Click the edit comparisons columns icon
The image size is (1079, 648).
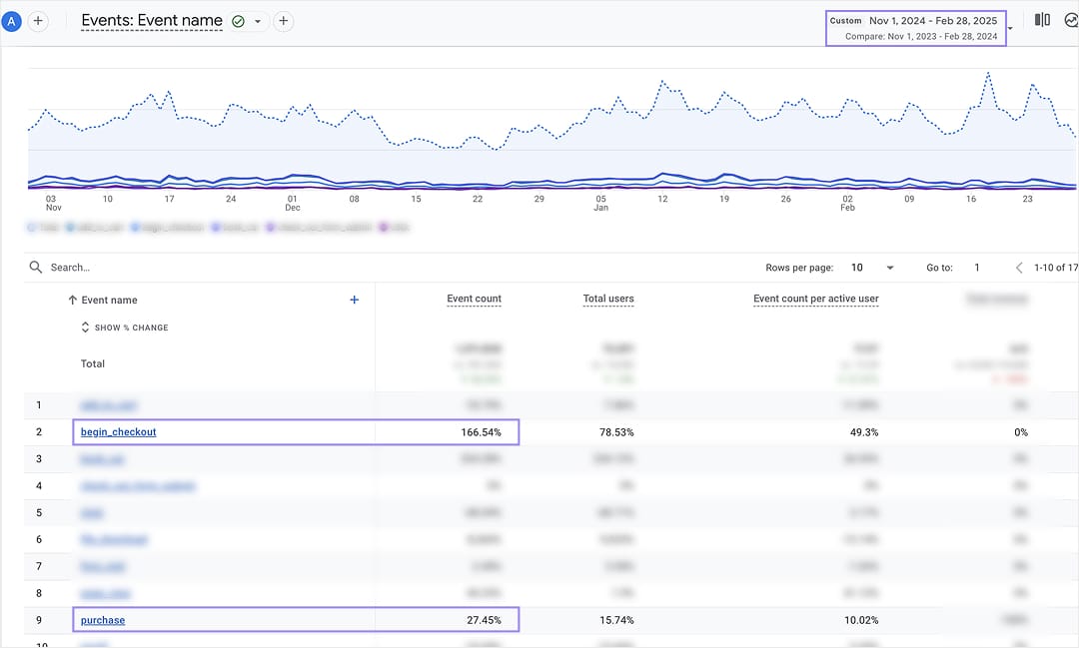coord(1042,20)
